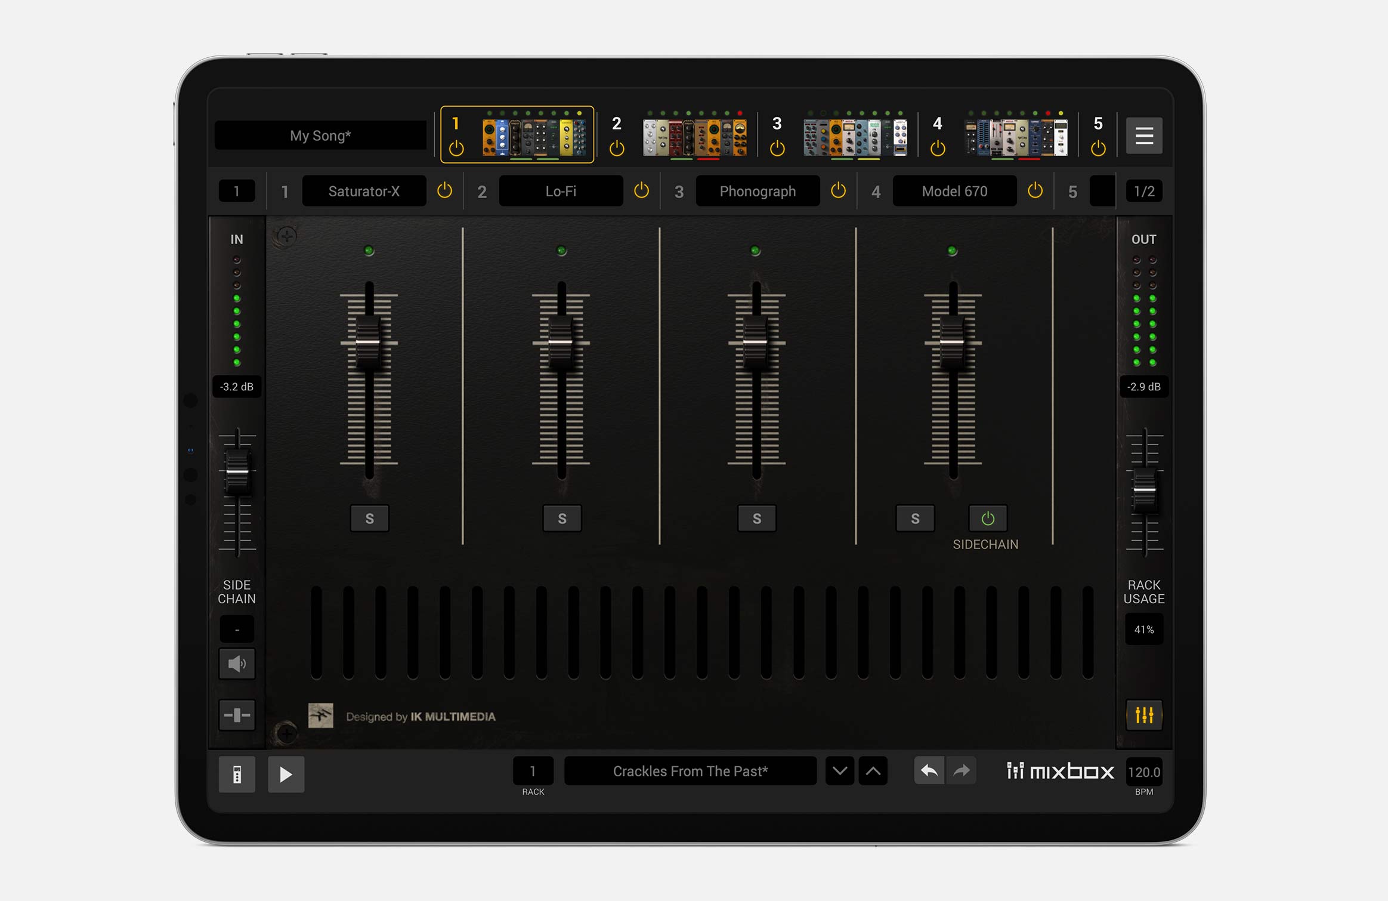Click the IK Multimedia logo icon
The width and height of the screenshot is (1388, 901).
pyautogui.click(x=320, y=715)
